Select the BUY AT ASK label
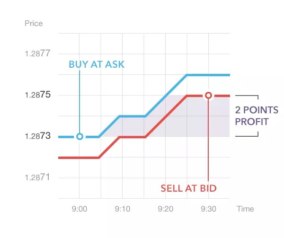 97,64
